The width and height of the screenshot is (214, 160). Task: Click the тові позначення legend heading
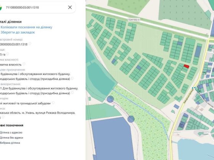[x=11, y=125]
